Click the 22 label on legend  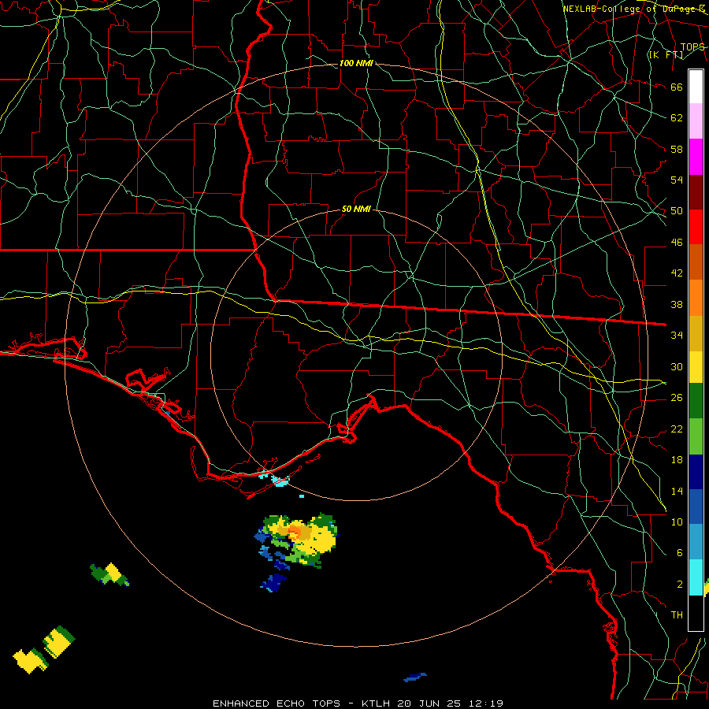tap(677, 429)
